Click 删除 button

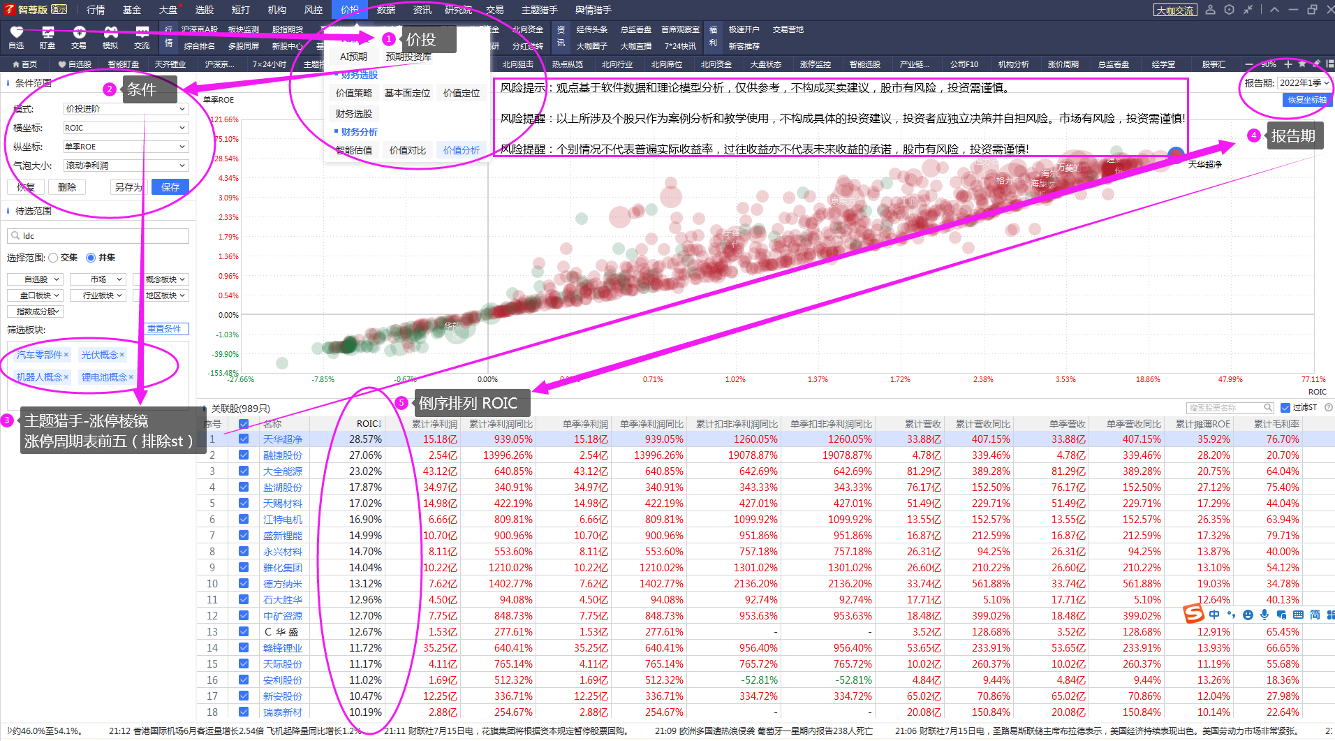click(67, 187)
